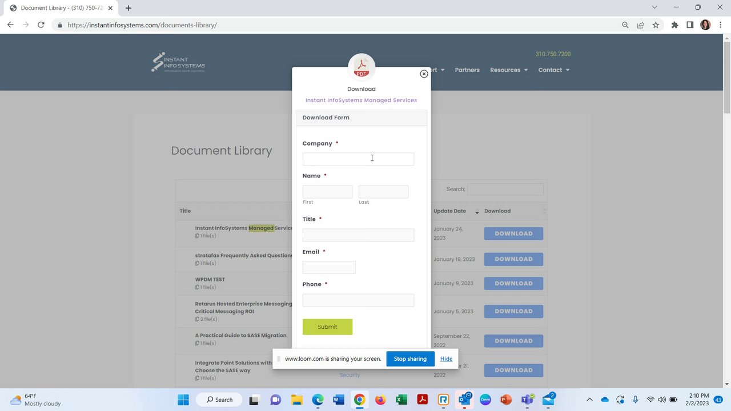The height and width of the screenshot is (411, 731).
Task: Click the First name field
Action: click(327, 192)
